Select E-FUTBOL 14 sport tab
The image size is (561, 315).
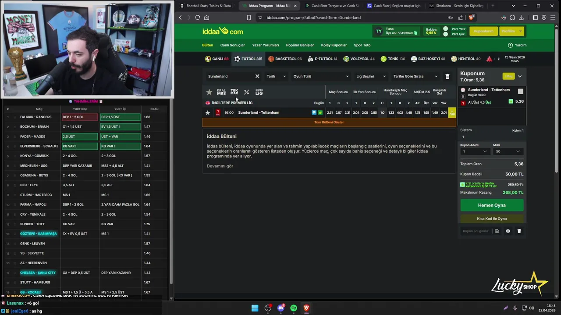(323, 59)
